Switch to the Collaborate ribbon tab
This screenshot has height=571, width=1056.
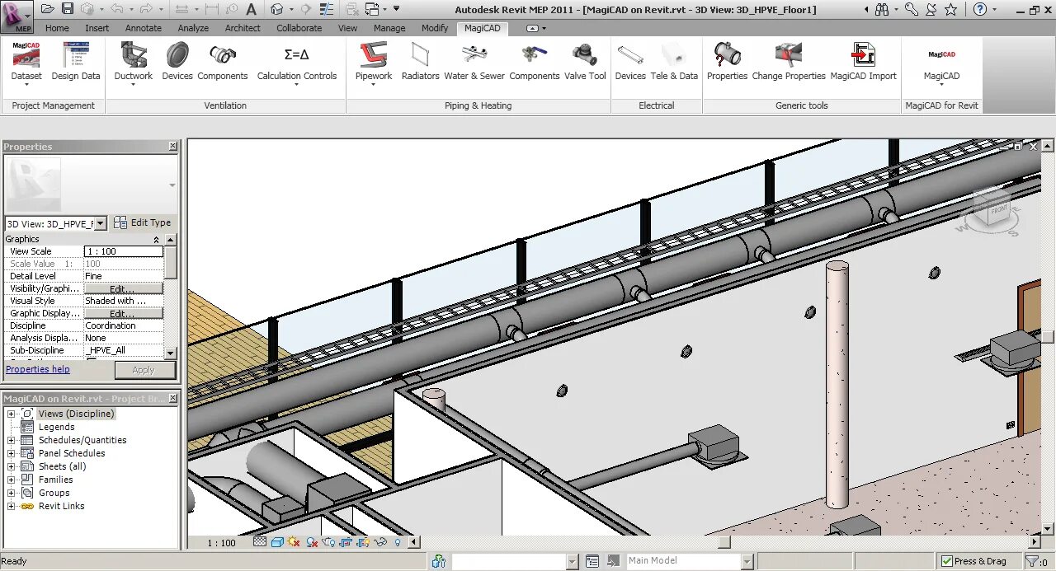(x=299, y=28)
